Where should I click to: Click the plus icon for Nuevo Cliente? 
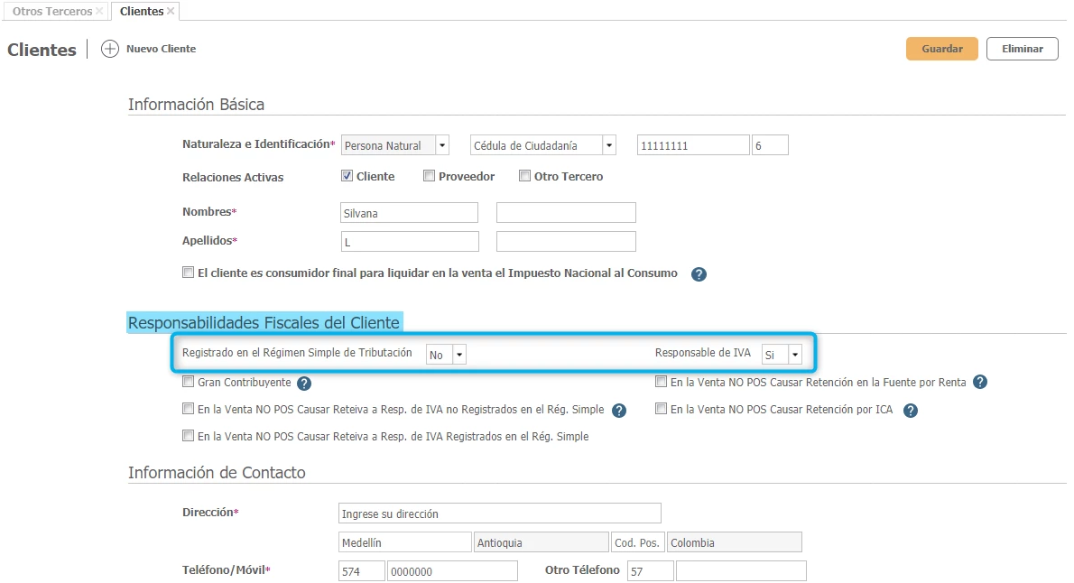click(110, 49)
